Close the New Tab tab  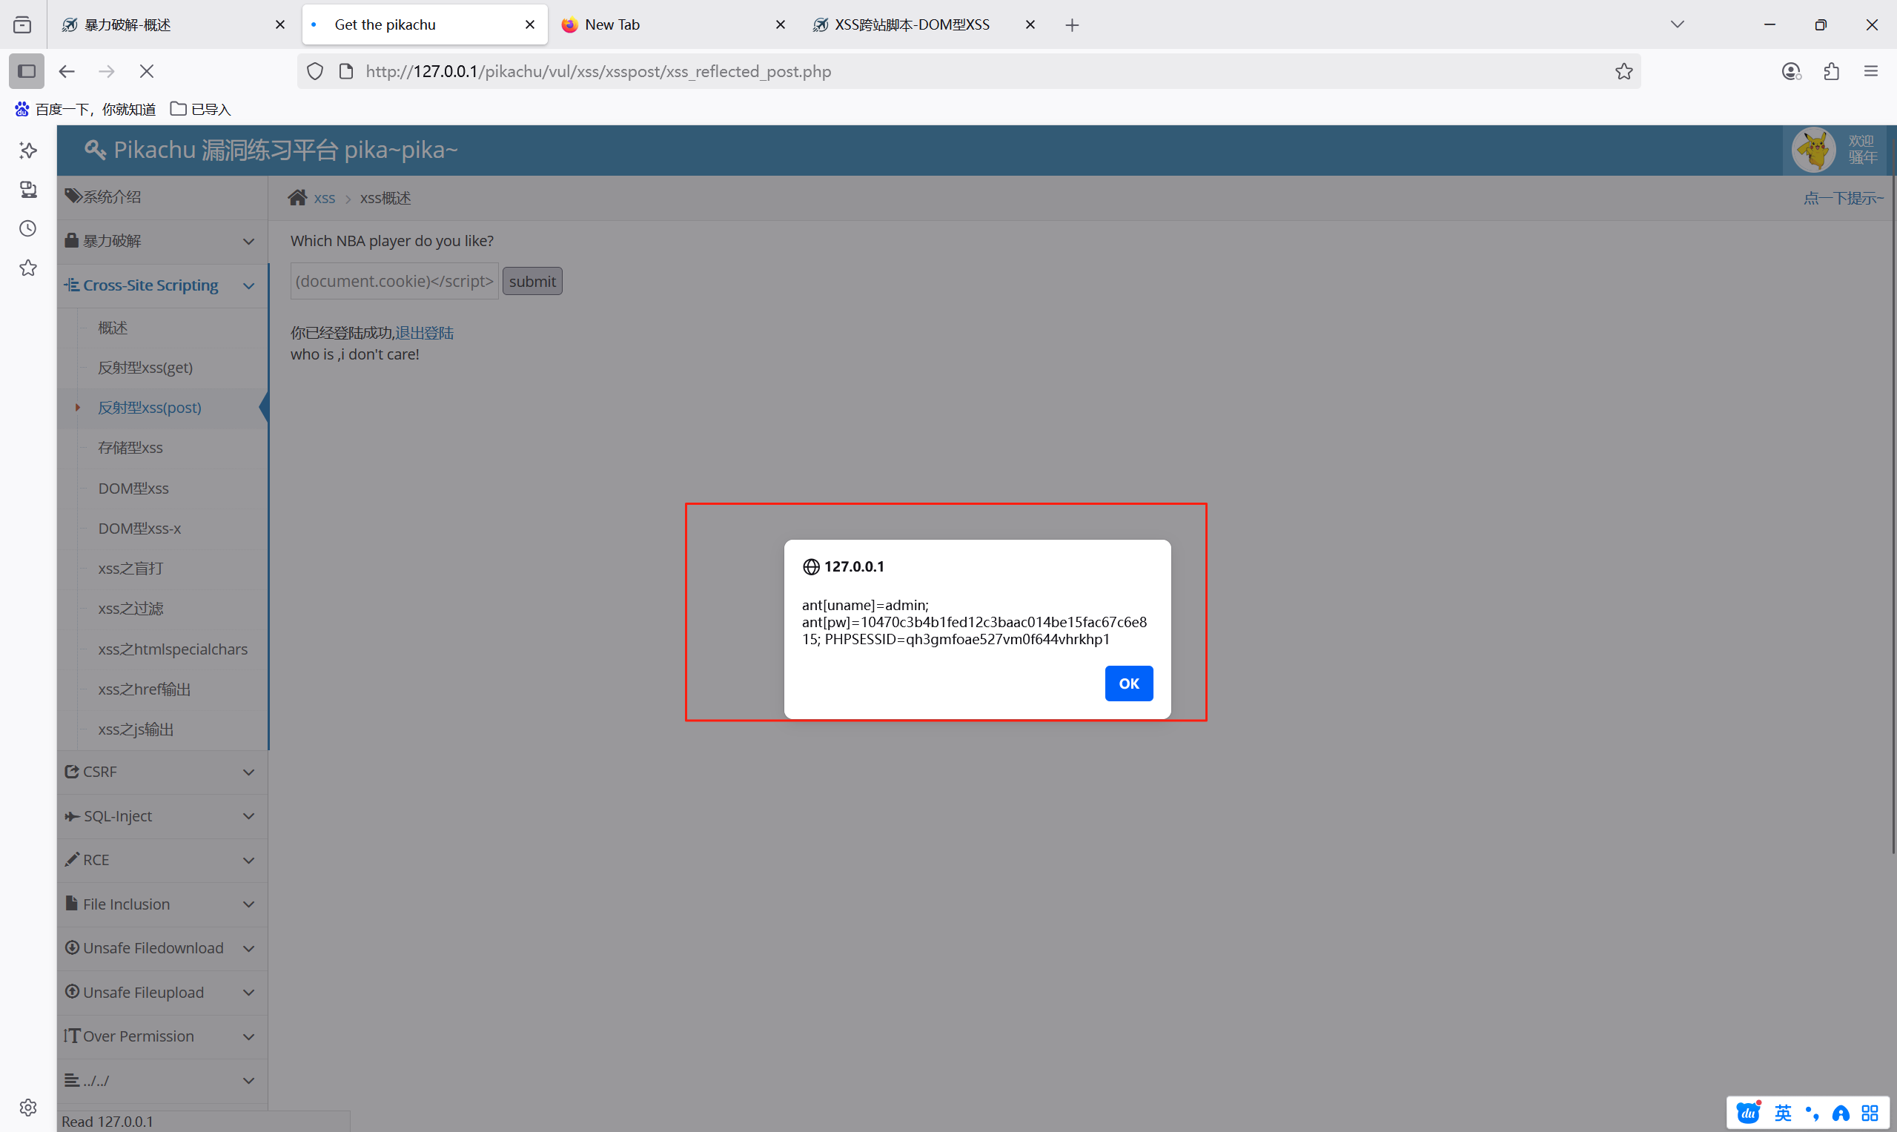[x=781, y=25]
